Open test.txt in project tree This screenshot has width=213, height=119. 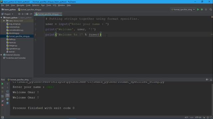(12, 52)
